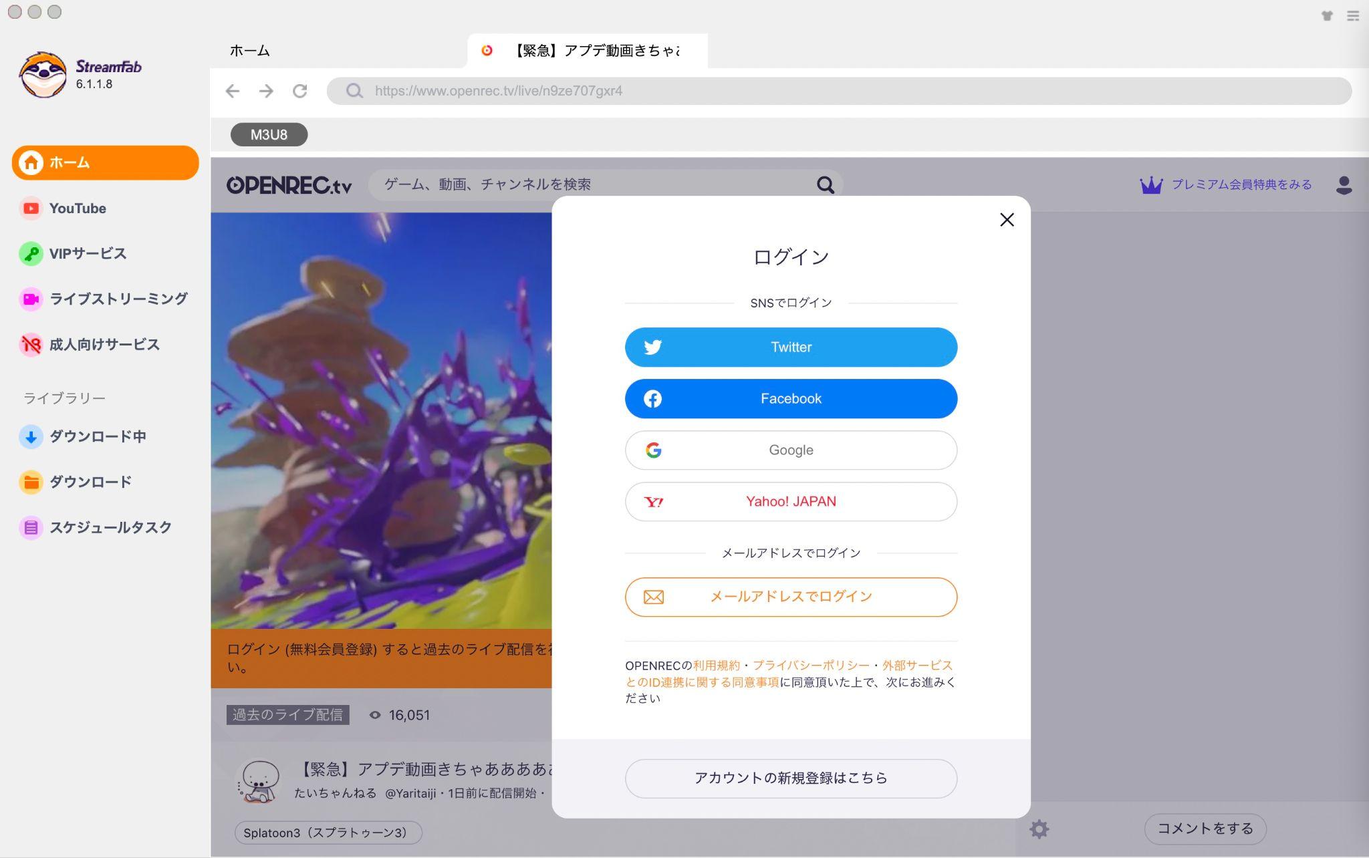Log in with Yahoo! JAPAN
This screenshot has width=1369, height=858.
(x=791, y=502)
